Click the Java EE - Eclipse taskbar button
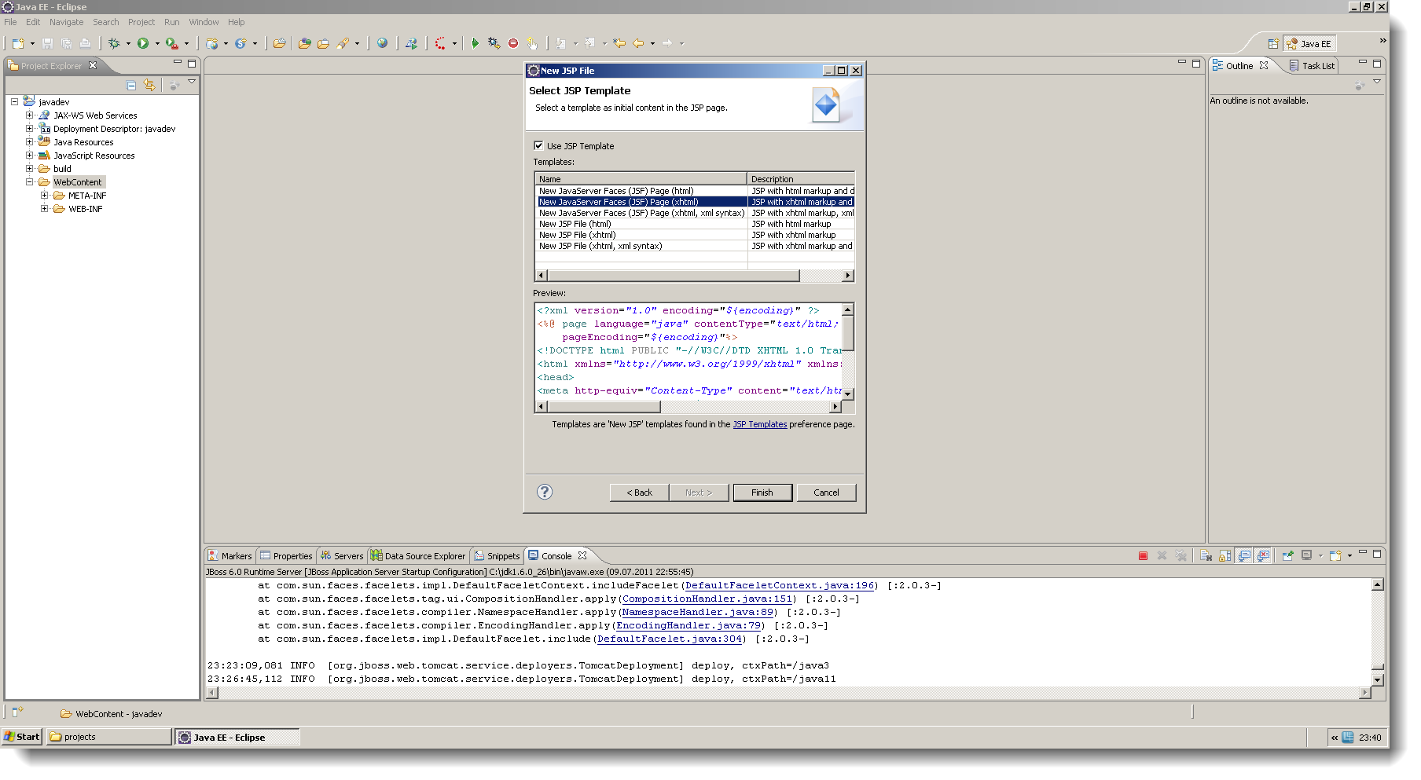 [237, 737]
